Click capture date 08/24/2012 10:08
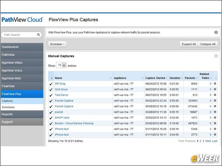 [x=156, y=84]
